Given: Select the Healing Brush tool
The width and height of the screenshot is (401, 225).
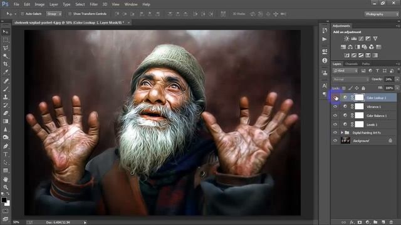Looking at the screenshot, I should (x=6, y=81).
